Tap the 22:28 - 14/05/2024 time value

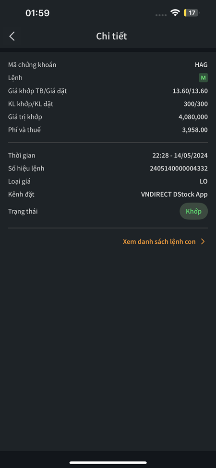click(180, 156)
